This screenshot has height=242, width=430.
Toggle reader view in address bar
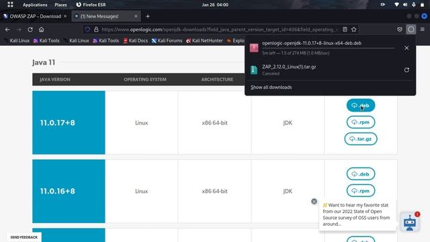coord(345,30)
